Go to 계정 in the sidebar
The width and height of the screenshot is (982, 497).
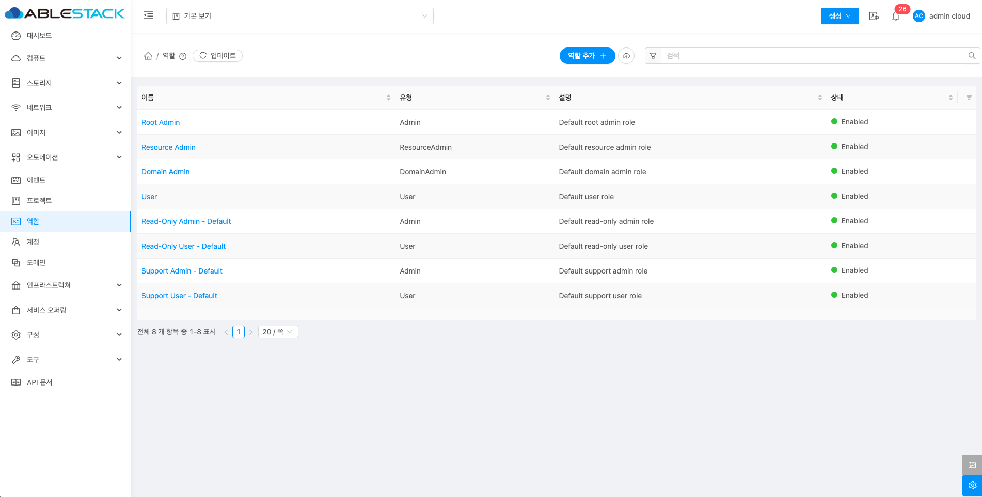(33, 242)
